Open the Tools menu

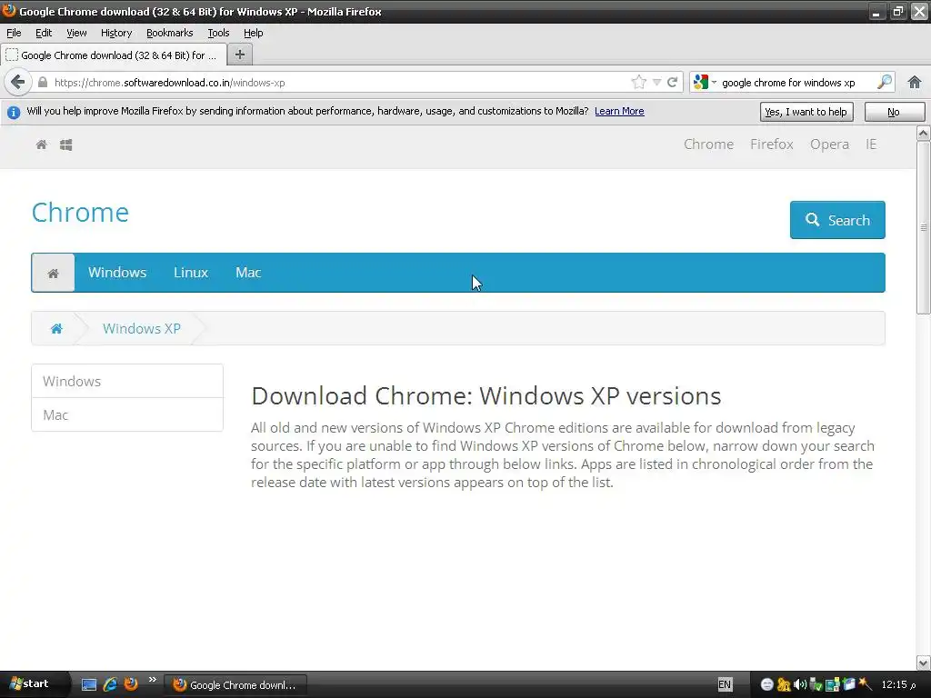pyautogui.click(x=218, y=34)
